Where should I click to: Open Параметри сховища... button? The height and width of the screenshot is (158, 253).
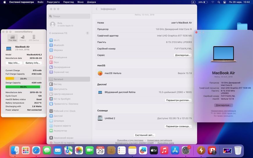(x=178, y=126)
